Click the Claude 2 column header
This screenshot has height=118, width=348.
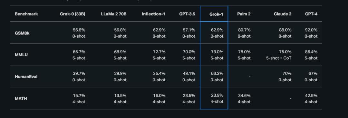283,14
